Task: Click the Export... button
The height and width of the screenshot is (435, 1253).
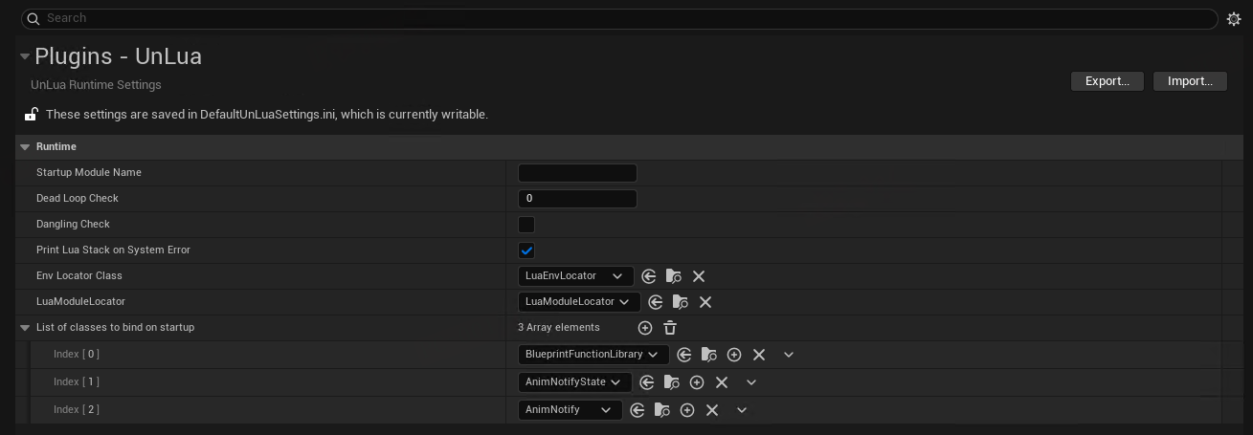Action: pyautogui.click(x=1108, y=81)
